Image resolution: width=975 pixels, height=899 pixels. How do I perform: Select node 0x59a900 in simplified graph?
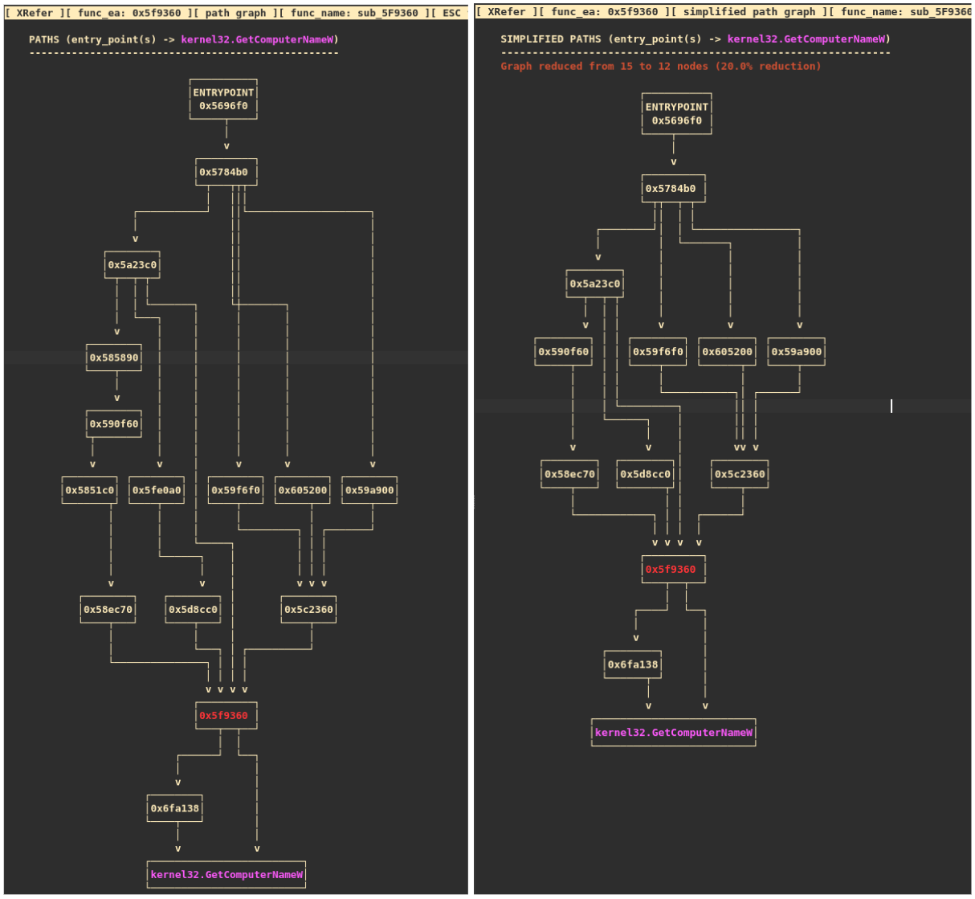797,351
